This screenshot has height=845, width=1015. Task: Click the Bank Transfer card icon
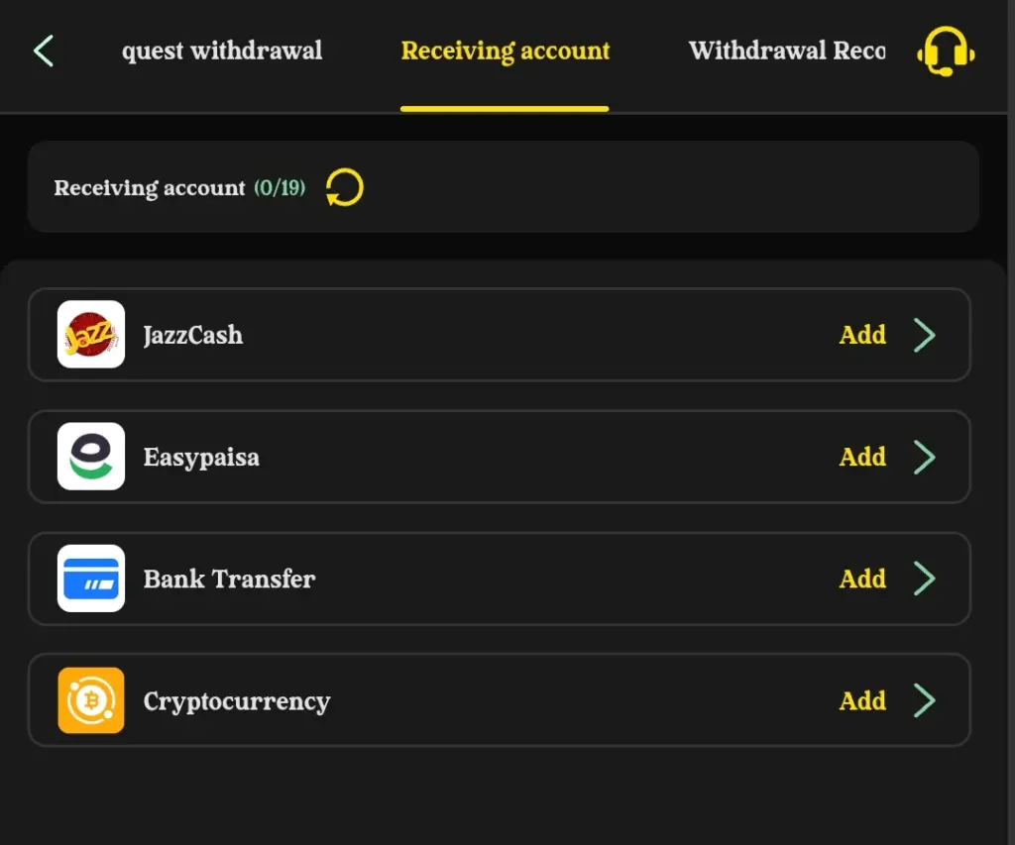(x=91, y=579)
